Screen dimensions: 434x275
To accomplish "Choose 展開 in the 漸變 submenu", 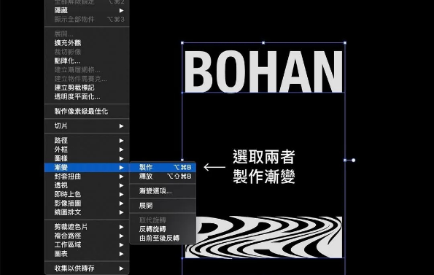I will point(163,206).
